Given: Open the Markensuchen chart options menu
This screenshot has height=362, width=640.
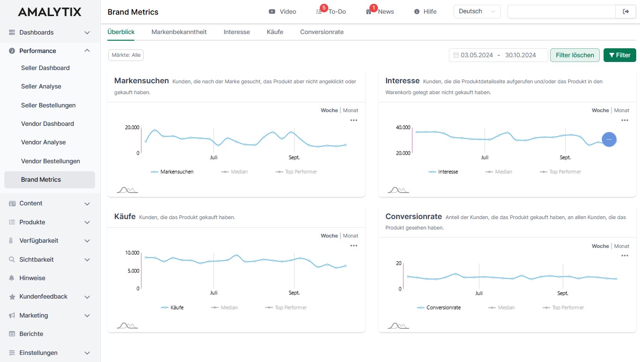Looking at the screenshot, I should coord(354,120).
